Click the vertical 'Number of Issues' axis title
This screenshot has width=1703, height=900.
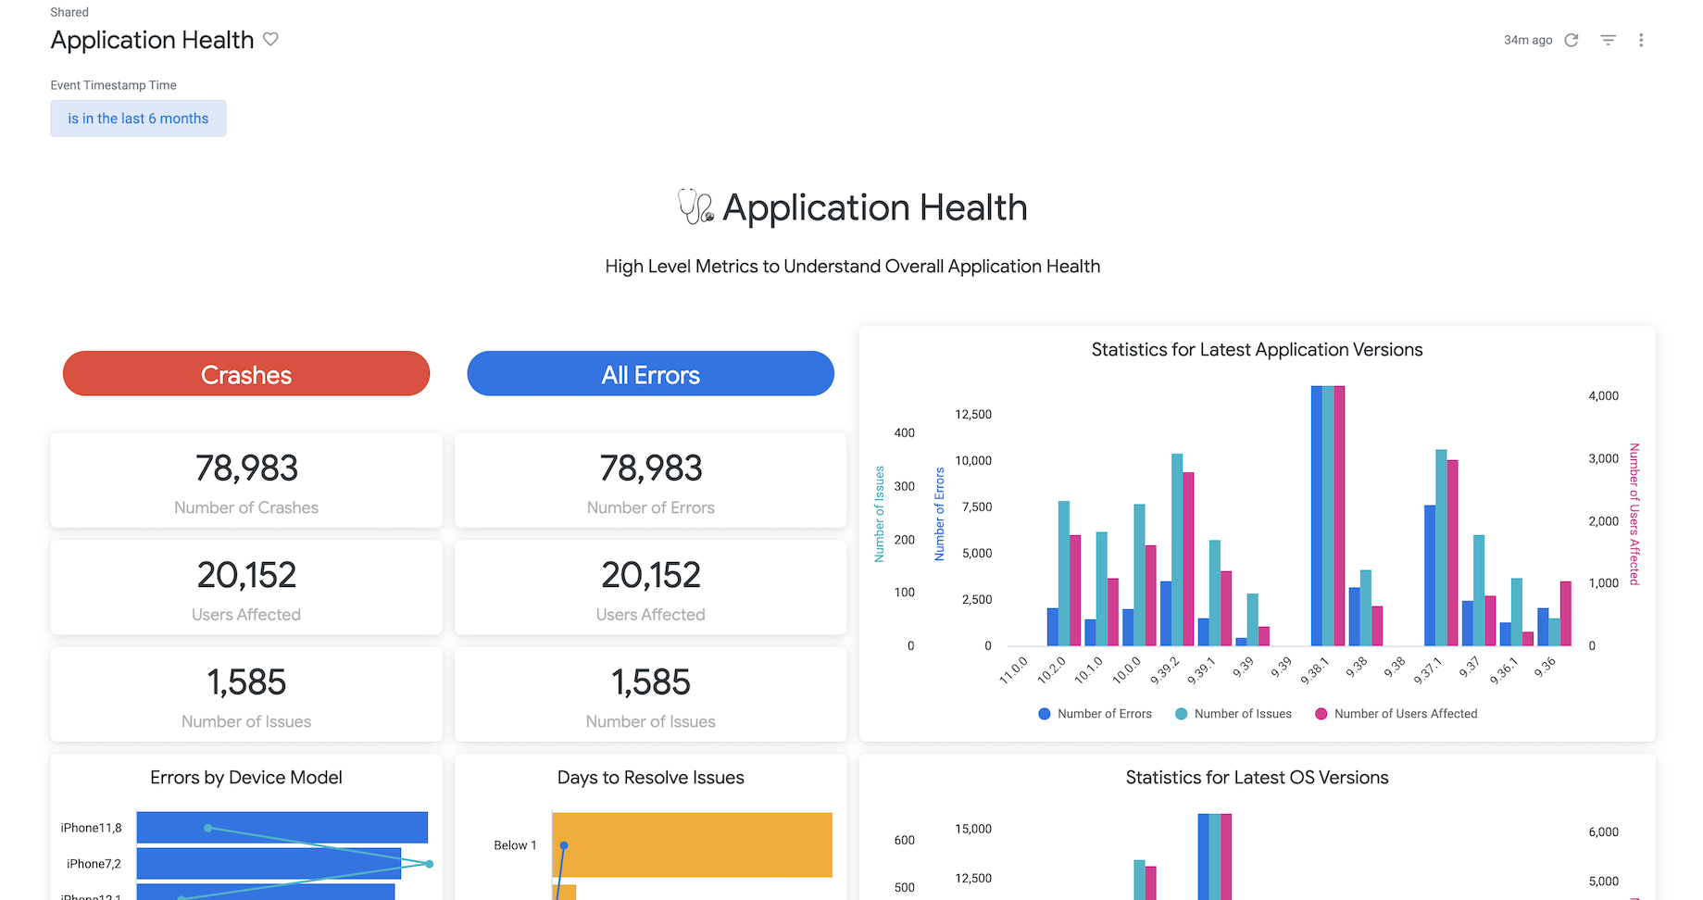880,514
